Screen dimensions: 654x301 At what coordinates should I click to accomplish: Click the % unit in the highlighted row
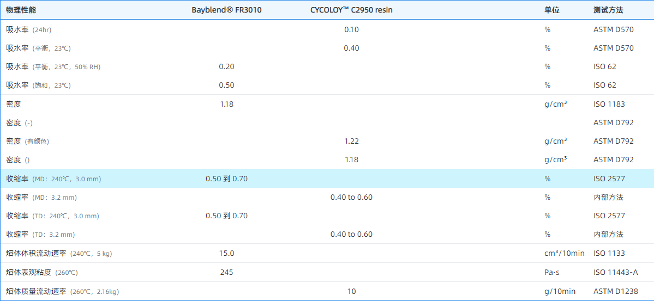point(547,179)
